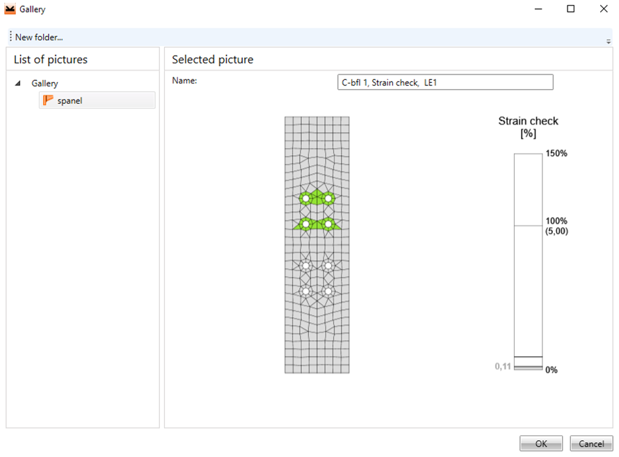
Task: Click the Cancel button
Action: tap(591, 444)
